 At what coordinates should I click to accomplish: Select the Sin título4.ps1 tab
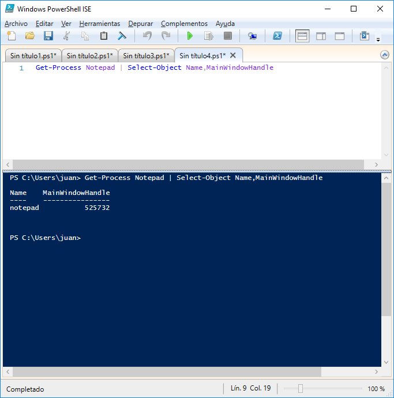click(202, 55)
